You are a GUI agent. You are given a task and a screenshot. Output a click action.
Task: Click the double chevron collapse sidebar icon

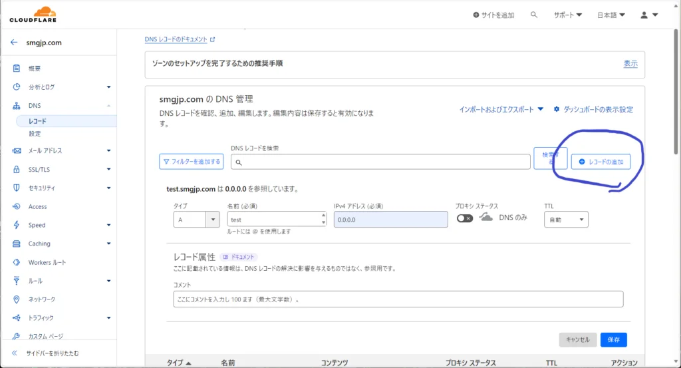(x=15, y=353)
